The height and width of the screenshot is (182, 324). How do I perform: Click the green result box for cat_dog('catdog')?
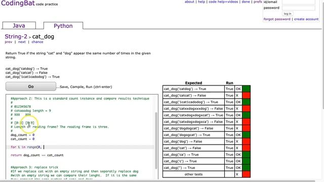247,89
